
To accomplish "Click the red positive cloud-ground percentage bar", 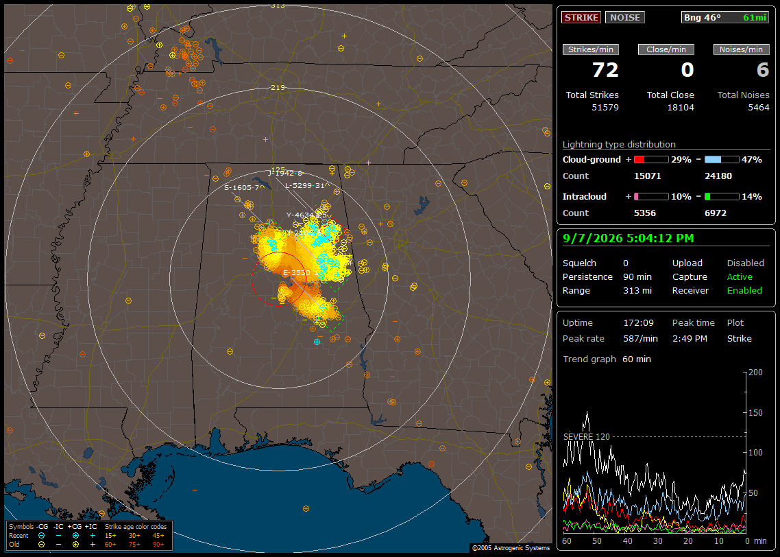I will click(651, 160).
